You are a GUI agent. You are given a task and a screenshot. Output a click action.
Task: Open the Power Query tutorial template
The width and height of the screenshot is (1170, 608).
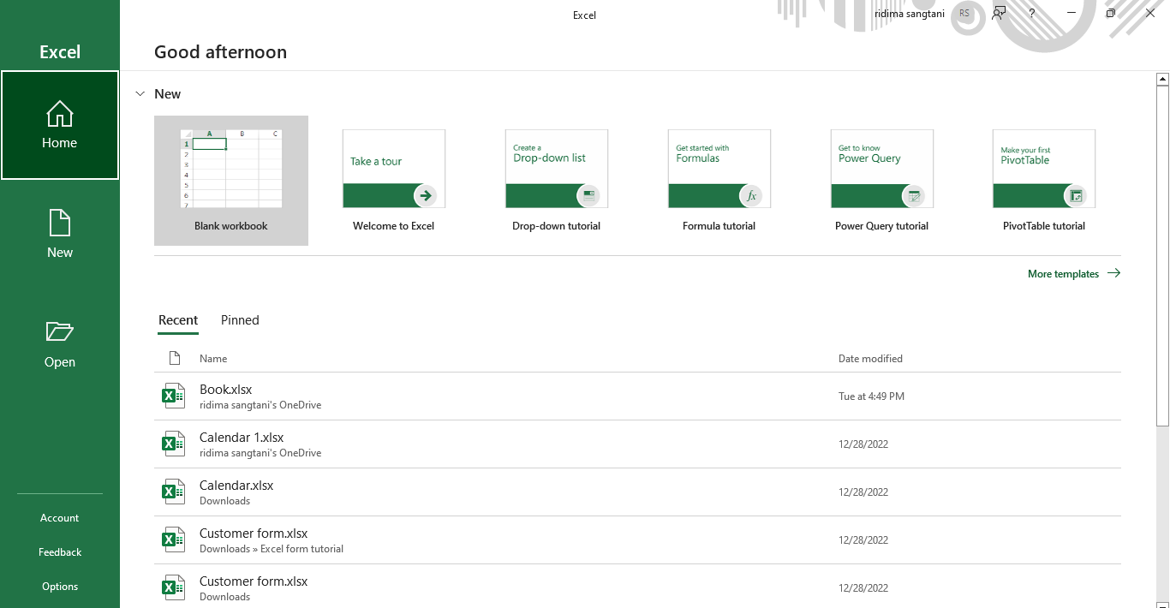[x=882, y=181]
